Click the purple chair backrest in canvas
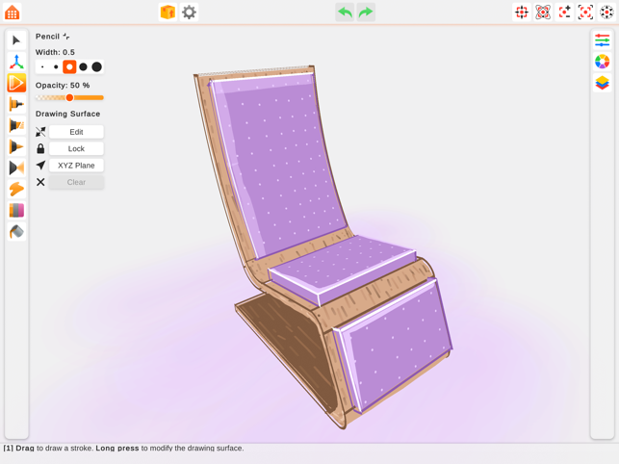The image size is (619, 464). [x=281, y=162]
